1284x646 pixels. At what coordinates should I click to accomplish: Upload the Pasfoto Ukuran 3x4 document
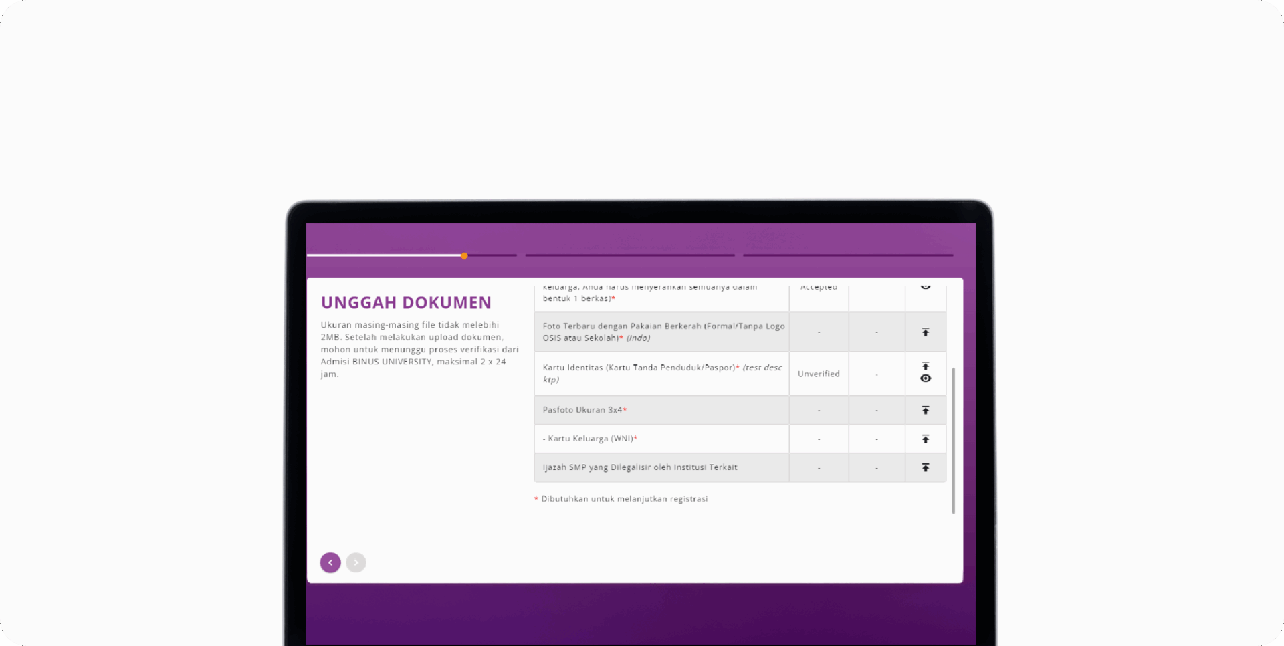926,410
